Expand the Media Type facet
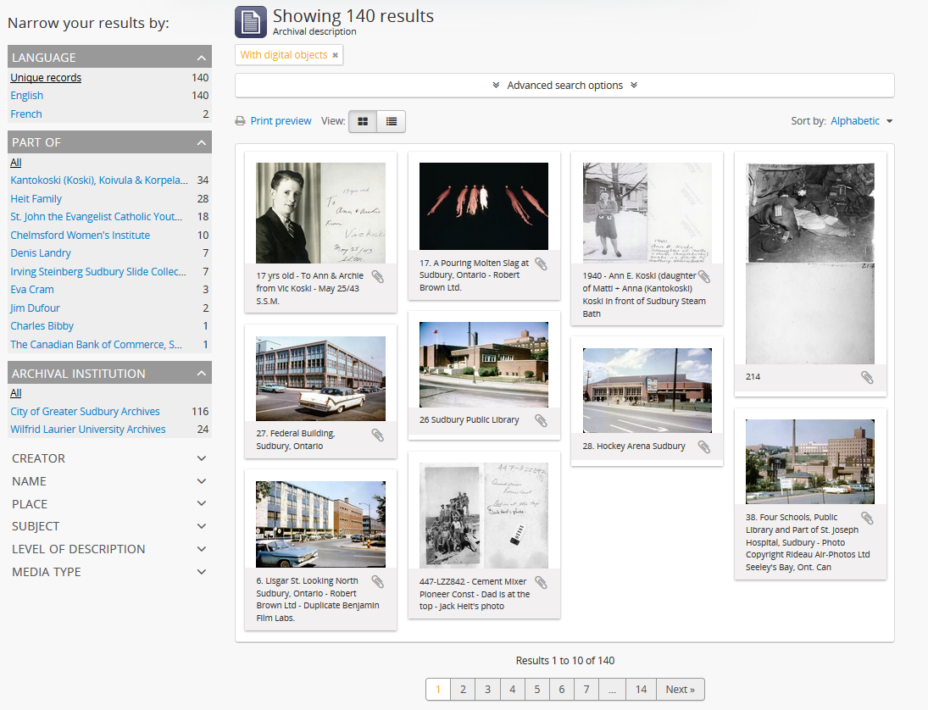Screen dimensions: 928x710 pyautogui.click(x=109, y=572)
